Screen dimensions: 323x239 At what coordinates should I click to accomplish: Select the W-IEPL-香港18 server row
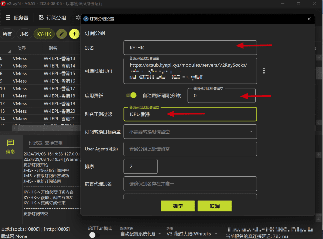[x=40, y=96]
